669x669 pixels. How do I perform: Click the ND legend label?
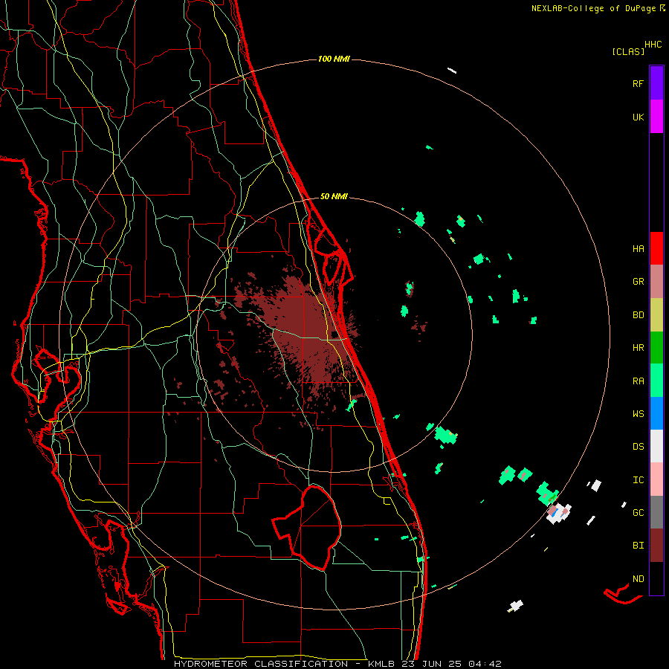coord(639,579)
